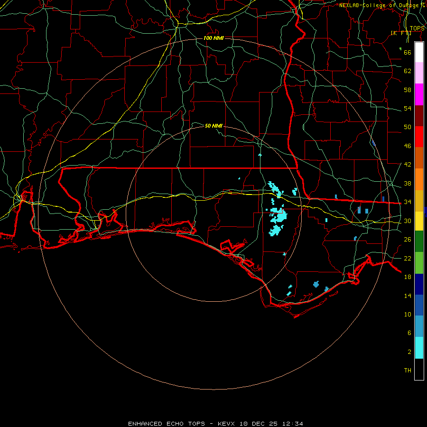
Task: Select the bright red legend swatch
Action: click(419, 137)
